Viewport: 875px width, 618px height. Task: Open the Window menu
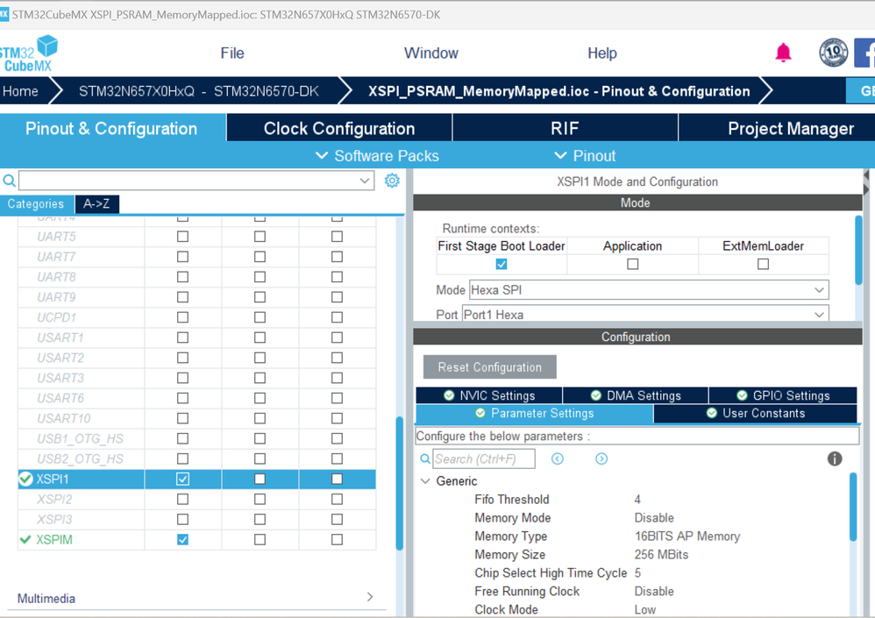[430, 53]
